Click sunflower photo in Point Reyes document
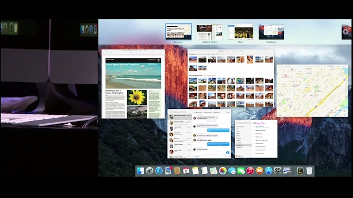 [x=137, y=97]
